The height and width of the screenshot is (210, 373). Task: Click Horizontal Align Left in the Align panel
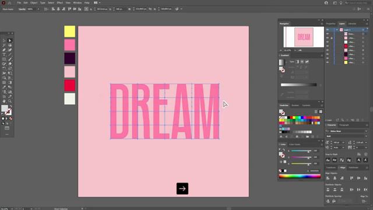(x=328, y=178)
